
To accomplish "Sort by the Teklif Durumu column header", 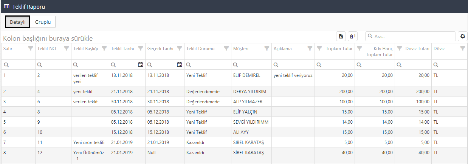I will tap(200, 49).
